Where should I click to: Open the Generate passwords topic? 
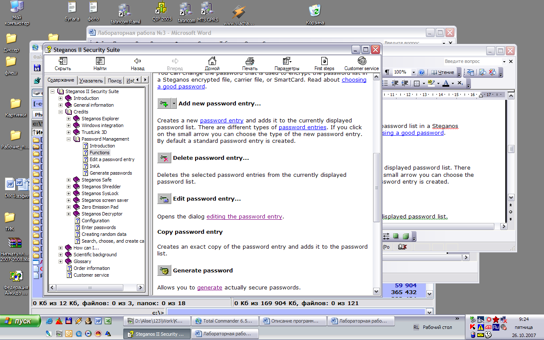click(x=110, y=173)
